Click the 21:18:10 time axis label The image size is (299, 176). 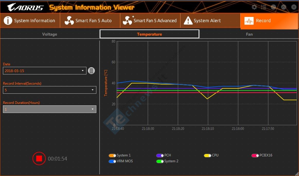208,129
